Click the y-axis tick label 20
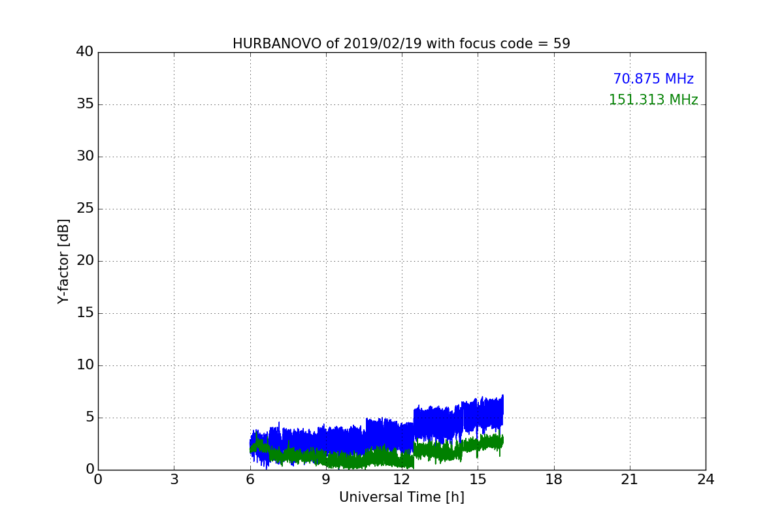784x522 pixels. [85, 261]
